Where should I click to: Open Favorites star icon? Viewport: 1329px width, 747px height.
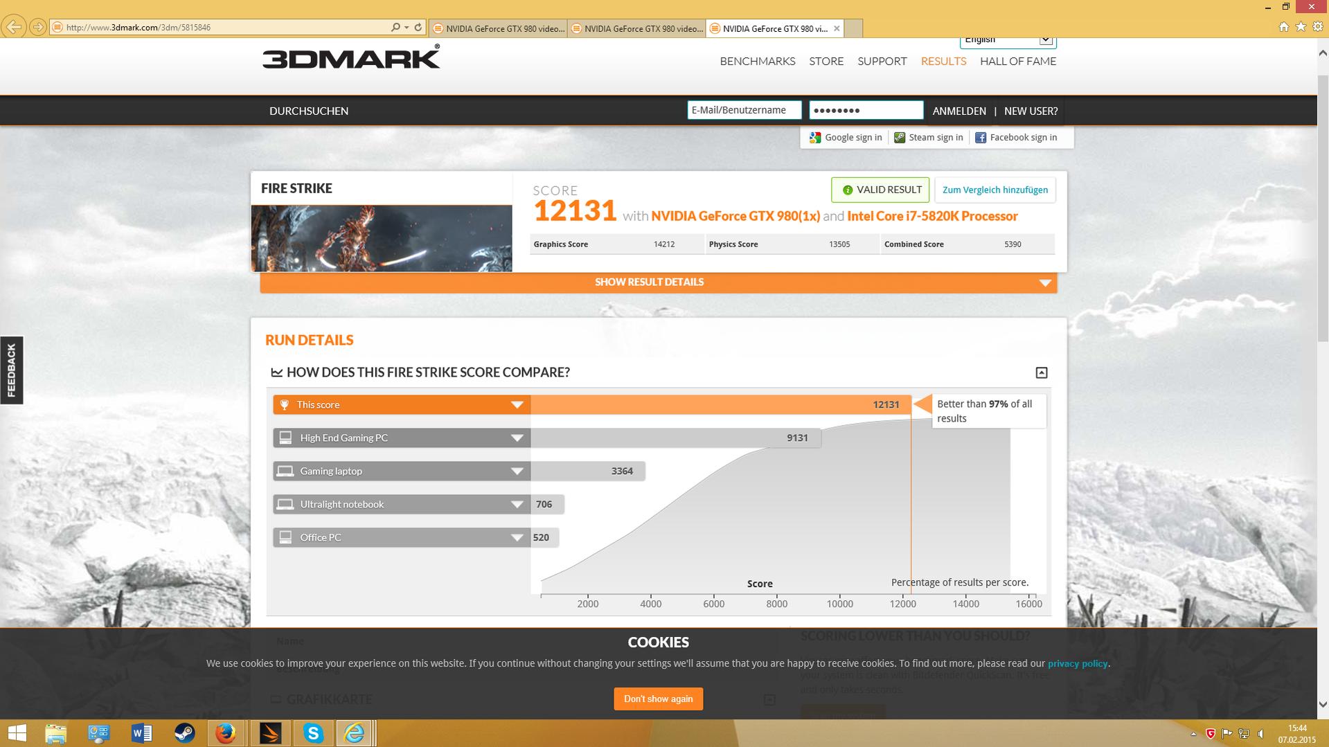[1300, 27]
